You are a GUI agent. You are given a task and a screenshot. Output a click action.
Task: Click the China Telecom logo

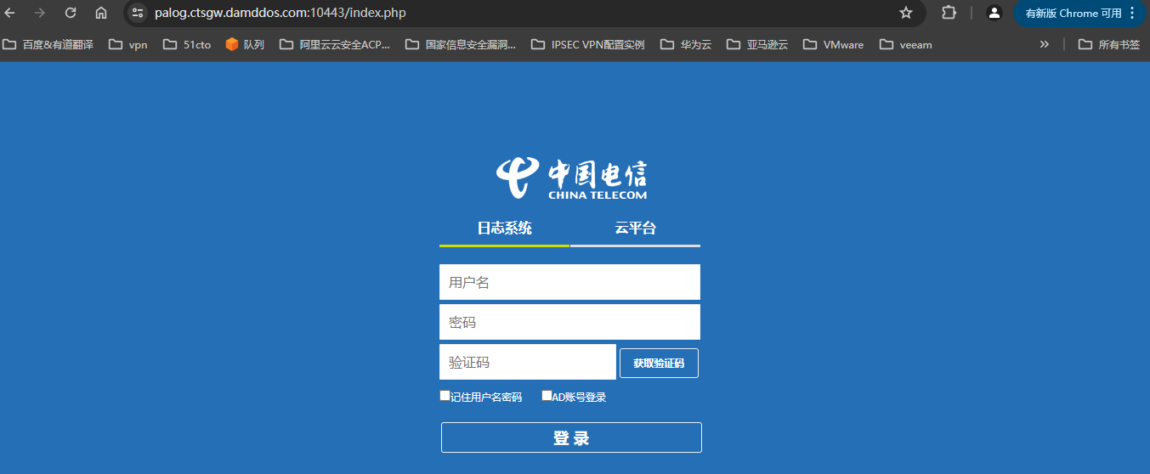[571, 178]
